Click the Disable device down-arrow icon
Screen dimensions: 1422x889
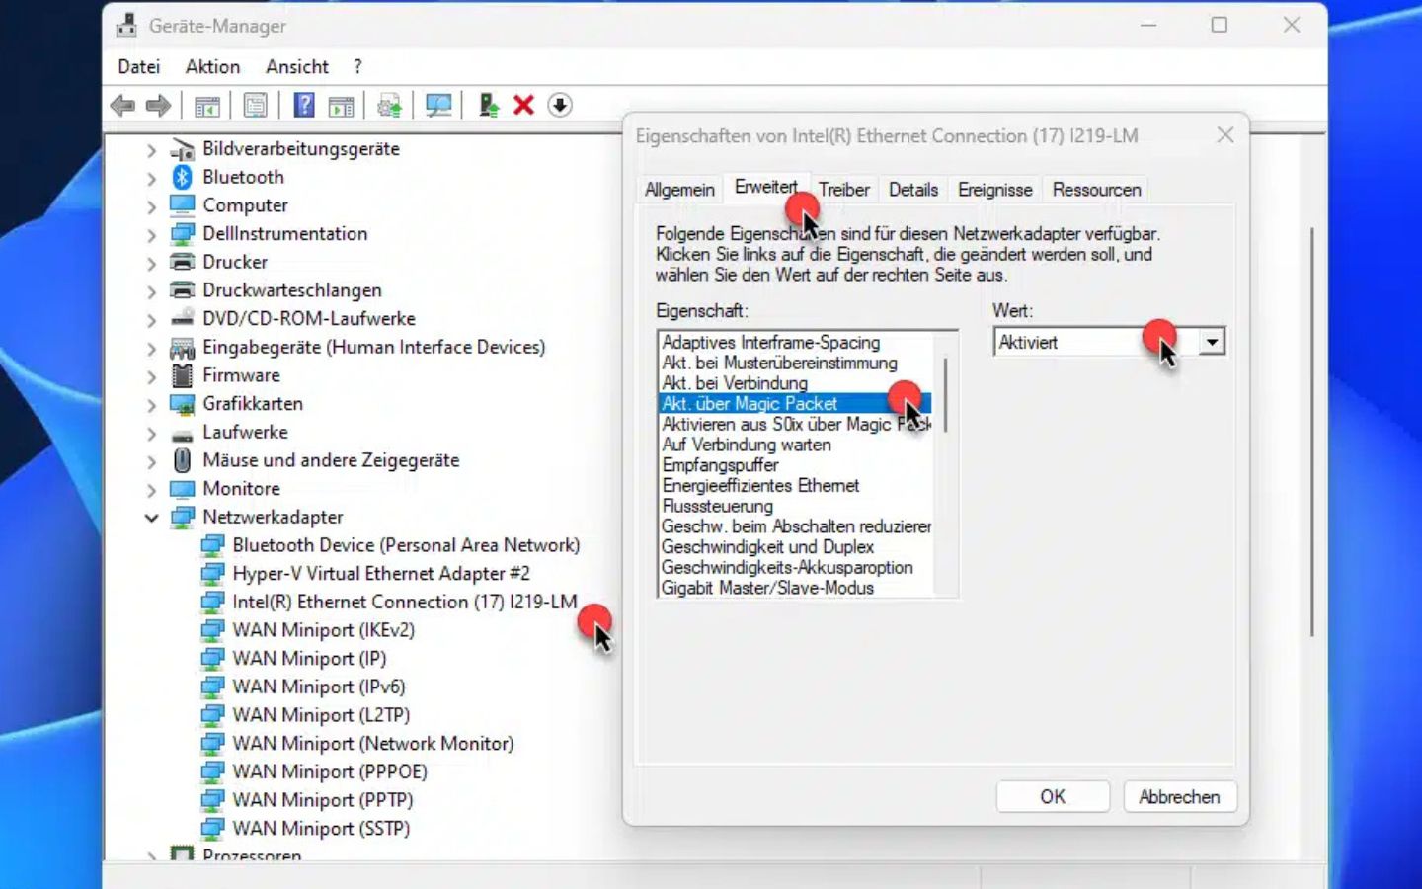559,105
